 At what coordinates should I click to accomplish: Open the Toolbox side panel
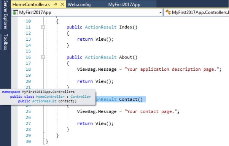[x=6, y=42]
